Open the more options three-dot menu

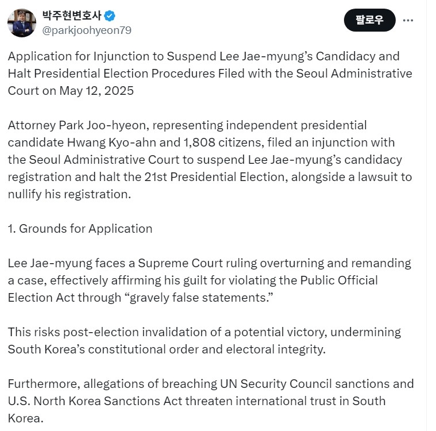408,20
